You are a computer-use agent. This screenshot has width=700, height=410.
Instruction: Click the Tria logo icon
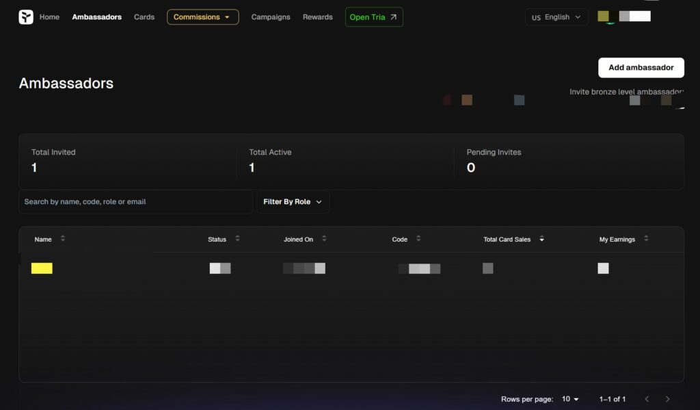[x=26, y=17]
